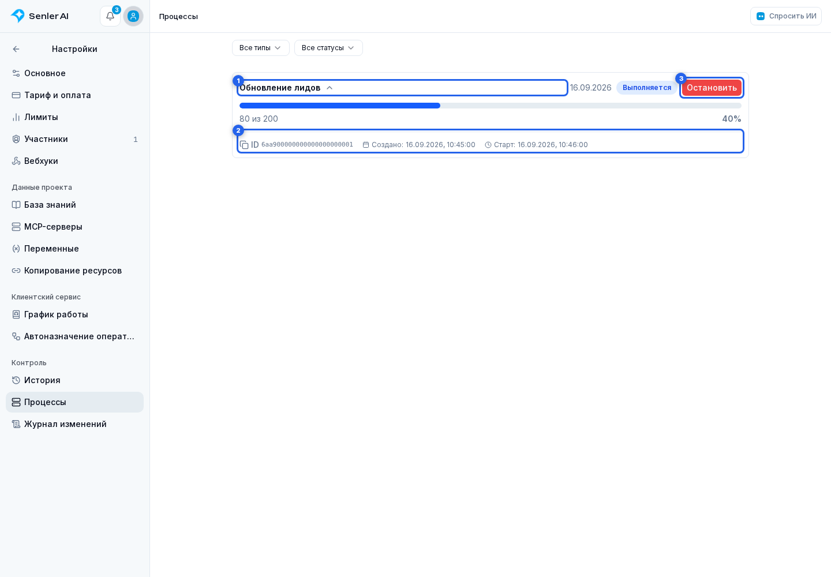Viewport: 831px width, 577px height.
Task: Open the user profile avatar
Action: coord(133,16)
